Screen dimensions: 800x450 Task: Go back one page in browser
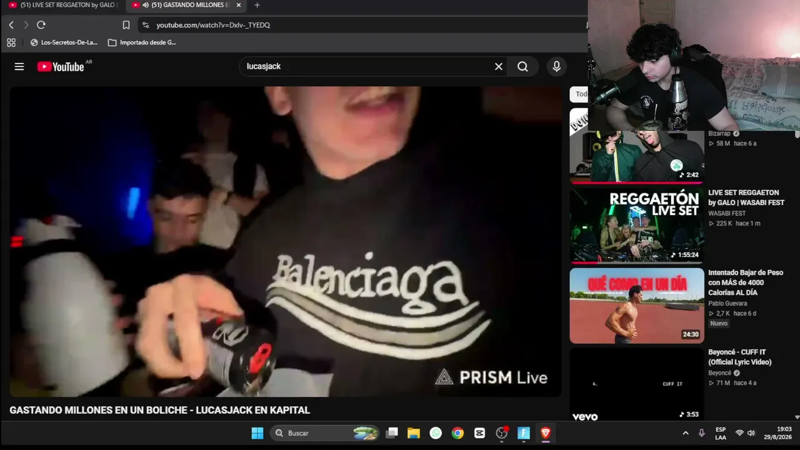point(11,25)
